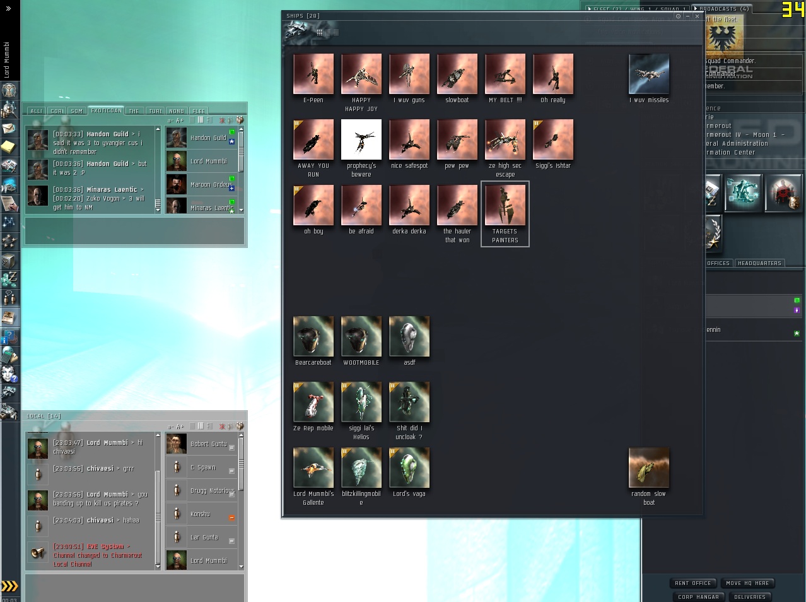Toggle the member list icon in Local chat

(x=240, y=427)
